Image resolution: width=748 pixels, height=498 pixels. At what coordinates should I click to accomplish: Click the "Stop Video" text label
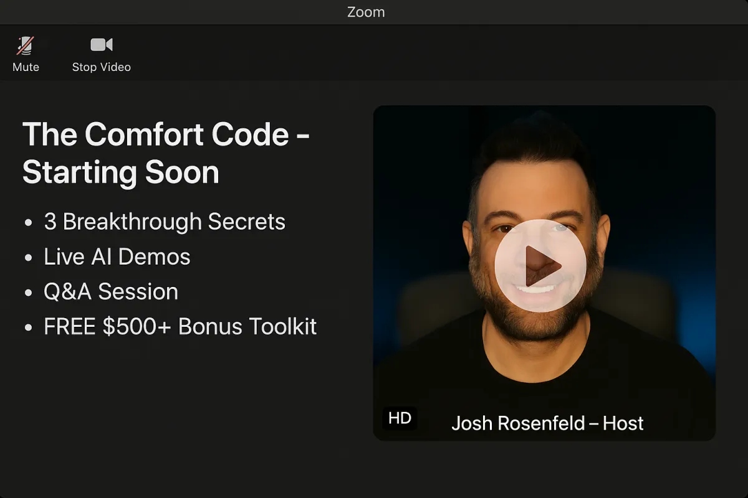tap(101, 67)
